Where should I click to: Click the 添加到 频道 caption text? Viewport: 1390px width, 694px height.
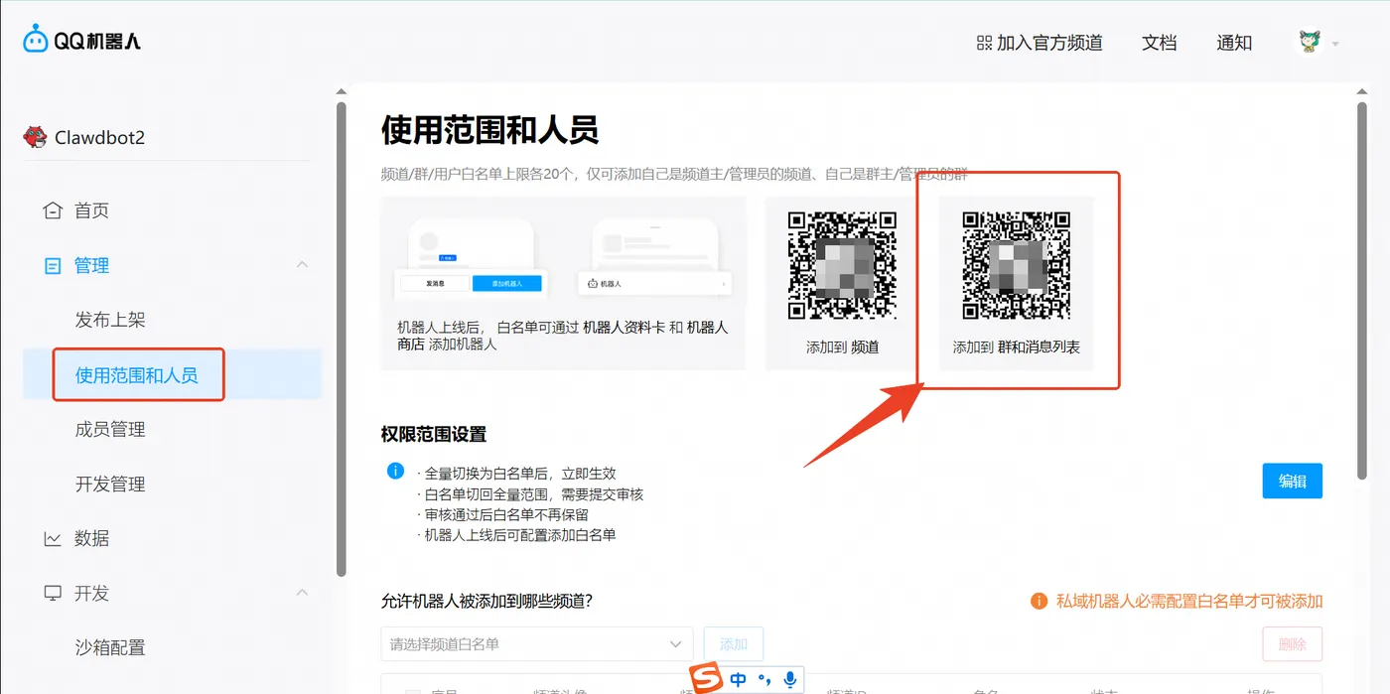pos(842,347)
